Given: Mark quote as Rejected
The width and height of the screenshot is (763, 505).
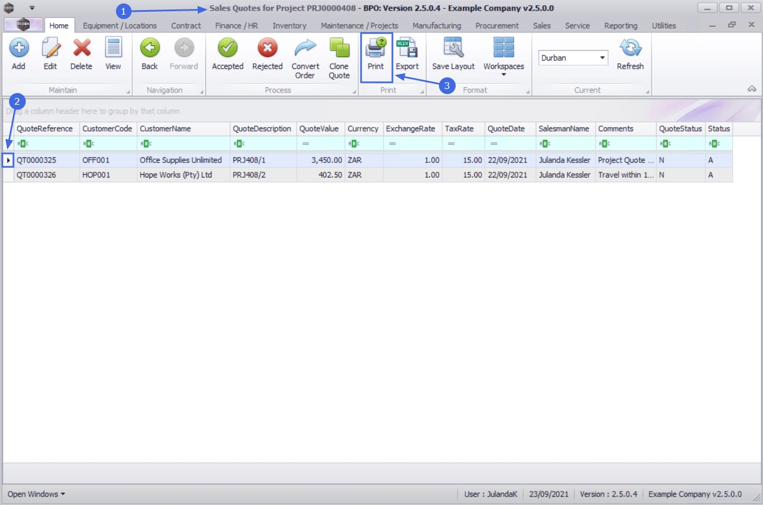Looking at the screenshot, I should tap(267, 48).
